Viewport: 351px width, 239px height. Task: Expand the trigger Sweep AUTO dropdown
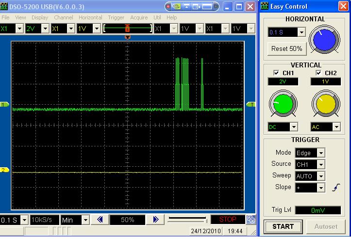pos(320,176)
